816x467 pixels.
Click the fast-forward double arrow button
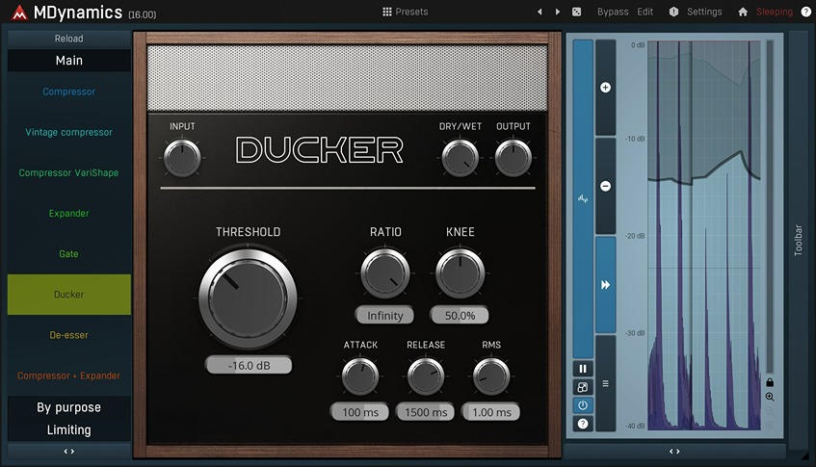[x=606, y=285]
